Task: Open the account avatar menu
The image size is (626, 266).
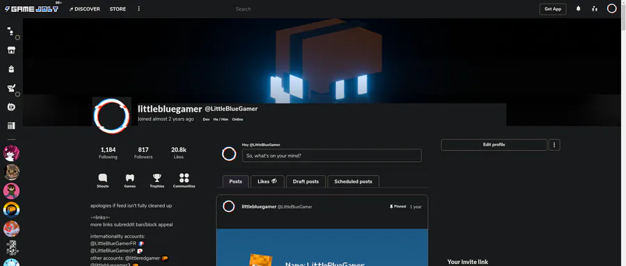Action: (x=611, y=9)
